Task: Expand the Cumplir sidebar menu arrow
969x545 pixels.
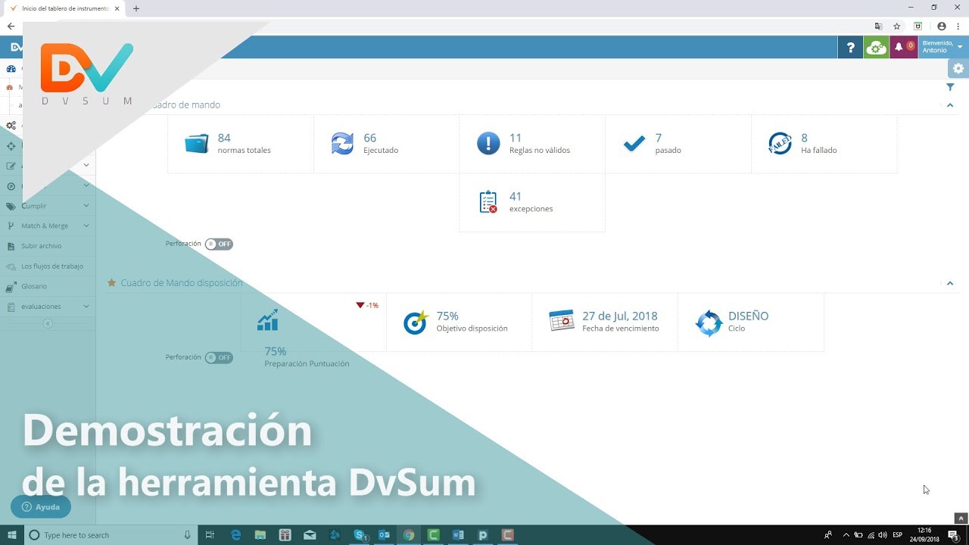Action: (x=86, y=205)
